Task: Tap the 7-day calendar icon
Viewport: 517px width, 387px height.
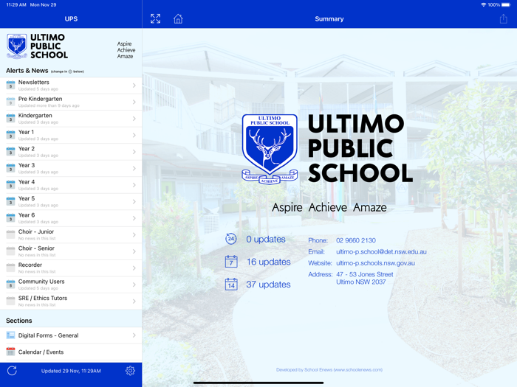Action: click(x=231, y=262)
